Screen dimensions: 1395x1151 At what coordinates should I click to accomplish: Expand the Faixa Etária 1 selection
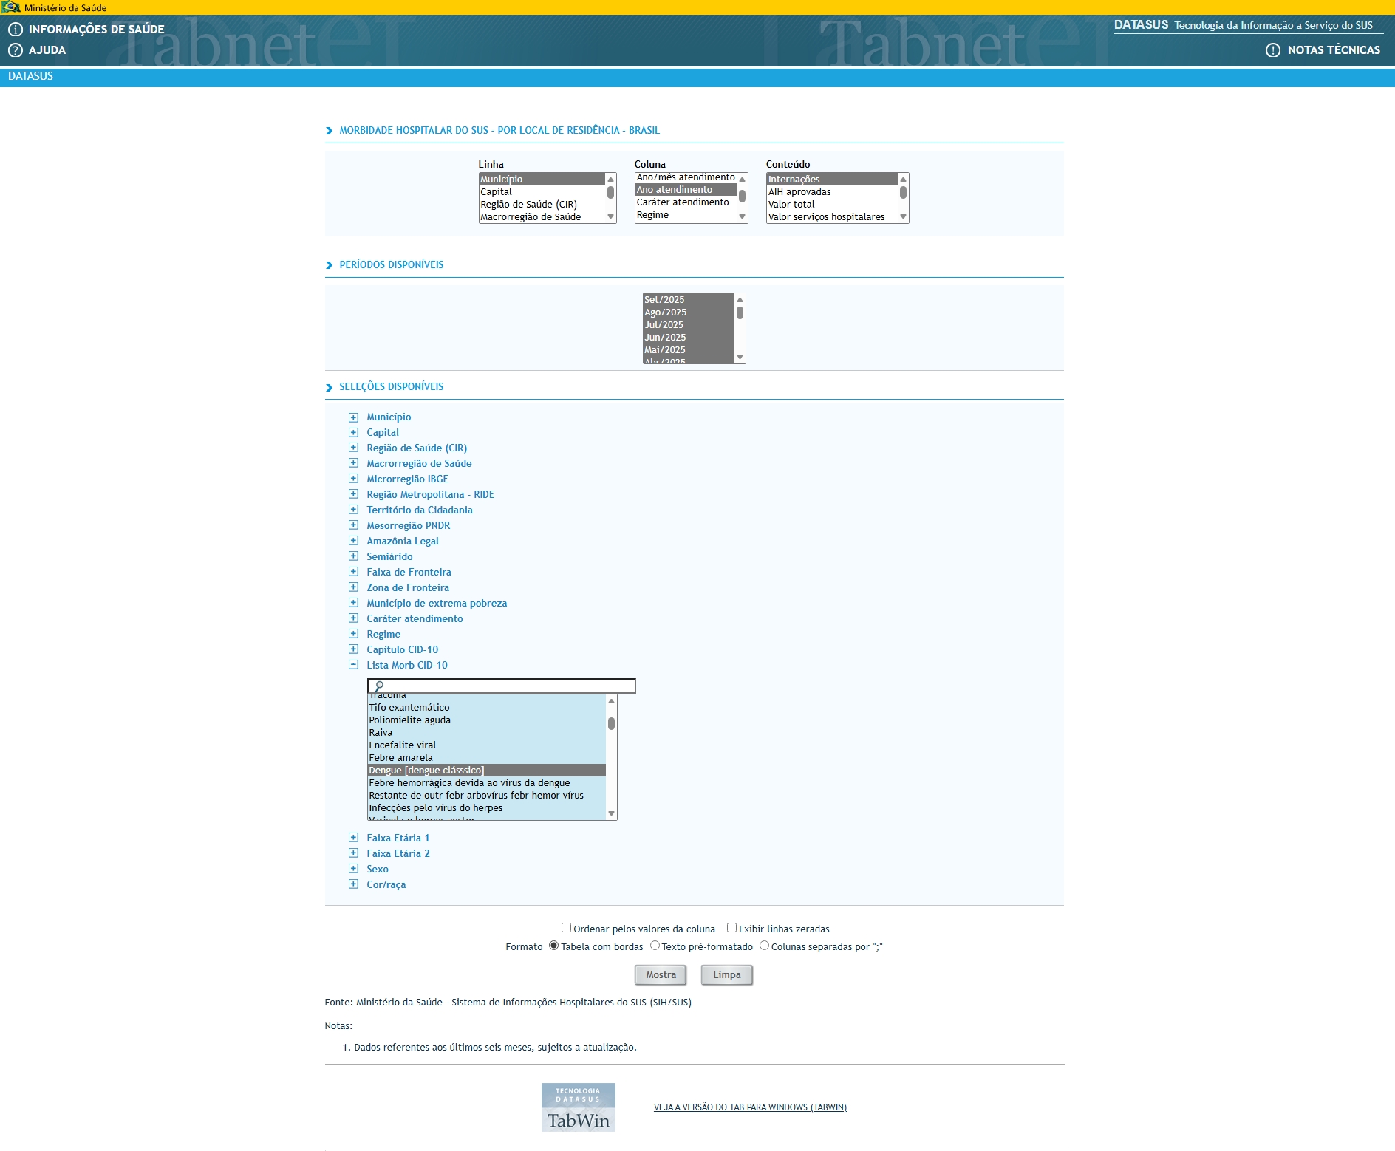coord(354,838)
